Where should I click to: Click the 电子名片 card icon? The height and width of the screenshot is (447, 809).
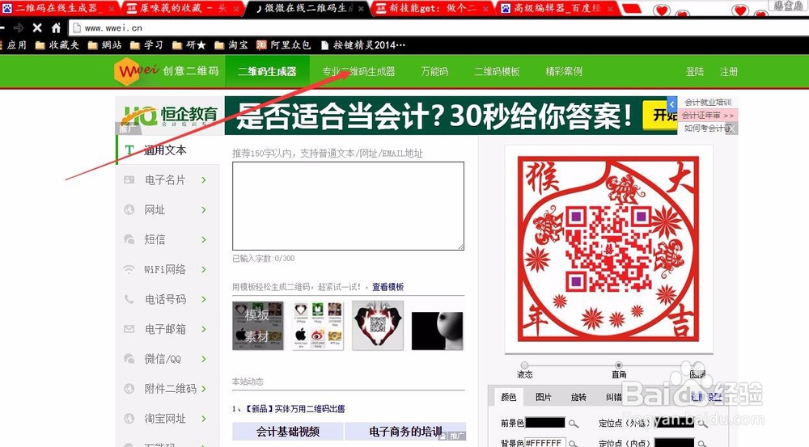tap(129, 180)
